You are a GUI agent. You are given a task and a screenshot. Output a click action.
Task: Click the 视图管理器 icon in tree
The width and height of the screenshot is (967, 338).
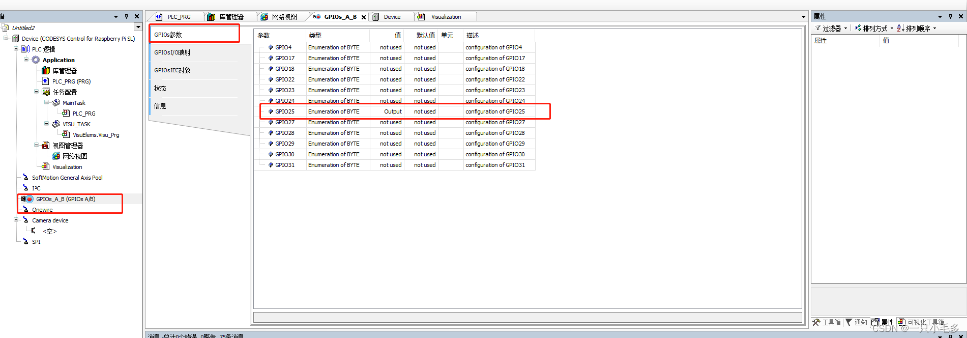point(46,145)
